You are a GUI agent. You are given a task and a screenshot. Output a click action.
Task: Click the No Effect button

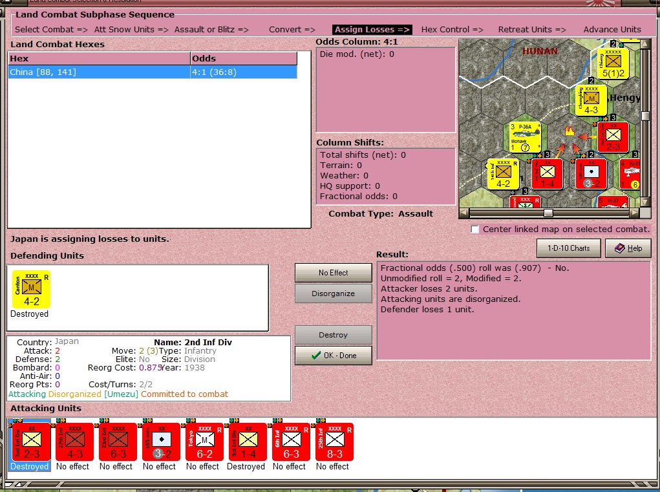334,273
